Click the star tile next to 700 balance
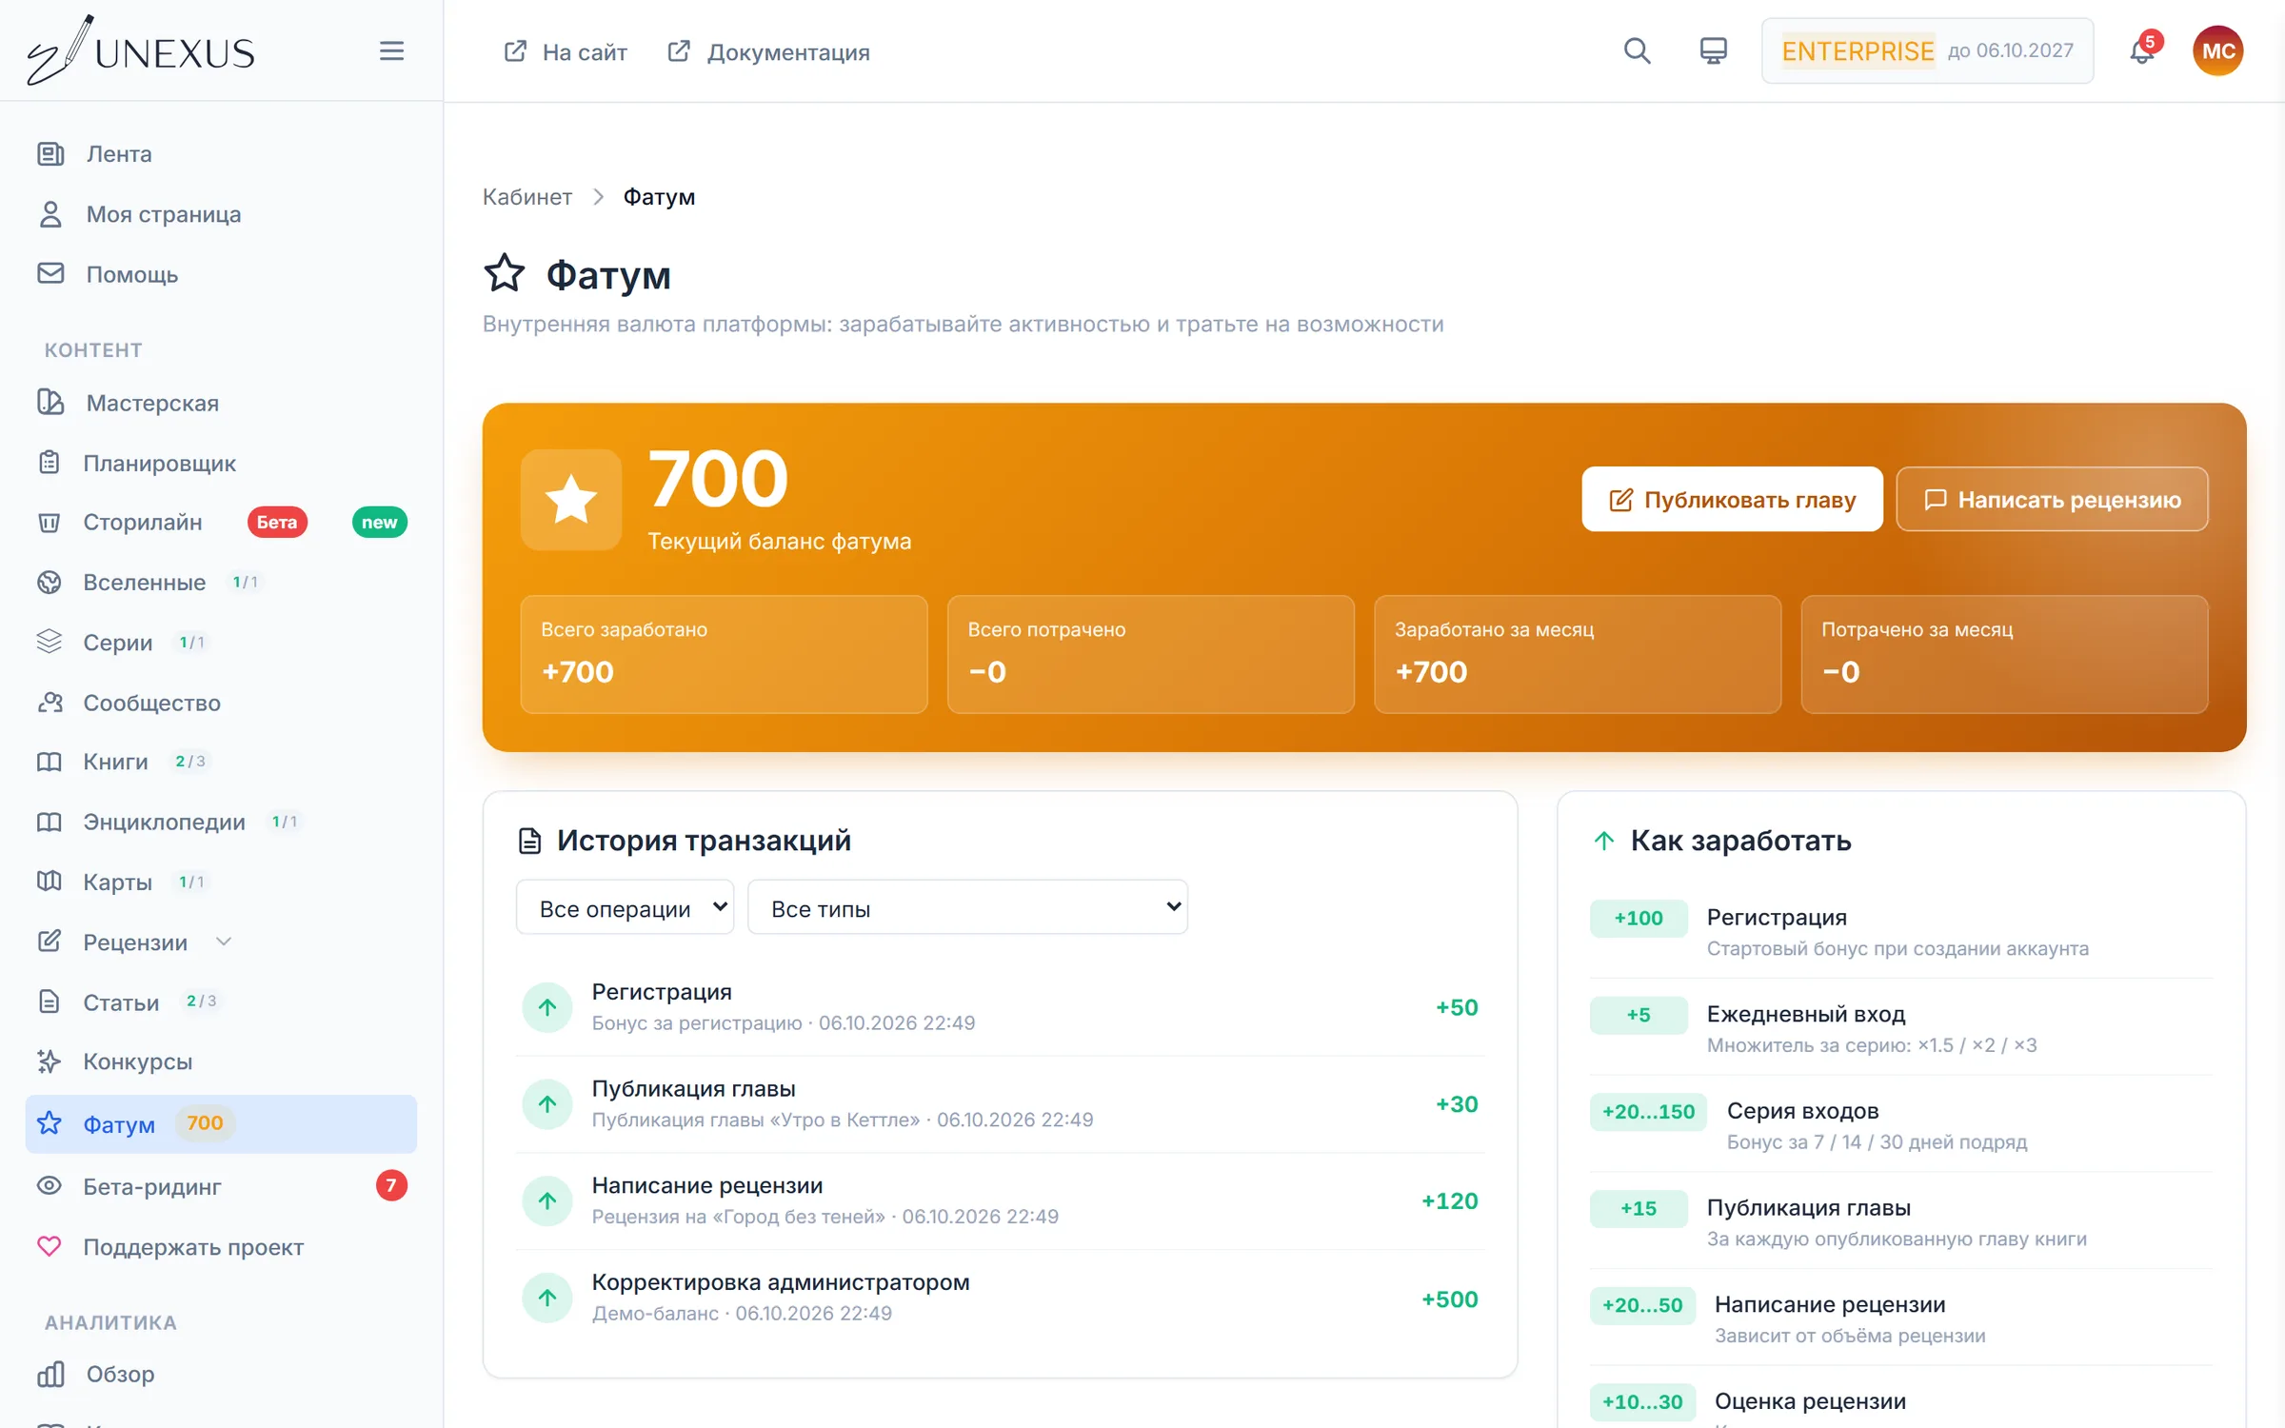 click(571, 499)
